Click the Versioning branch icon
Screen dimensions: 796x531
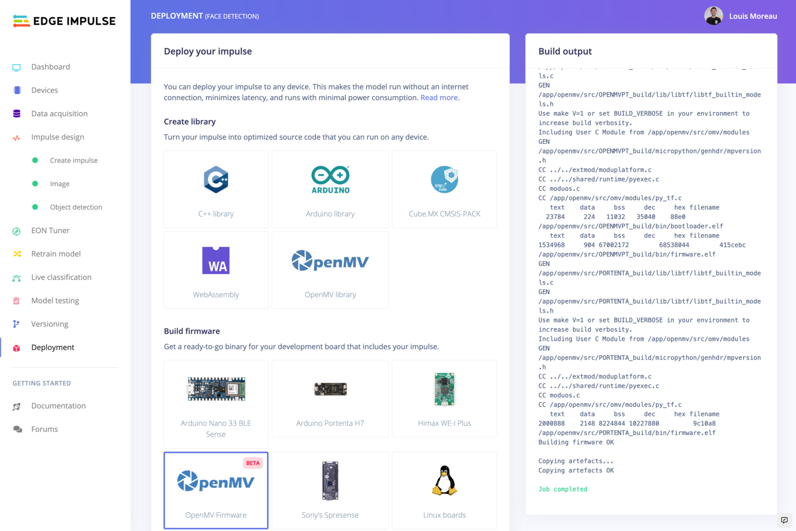16,324
